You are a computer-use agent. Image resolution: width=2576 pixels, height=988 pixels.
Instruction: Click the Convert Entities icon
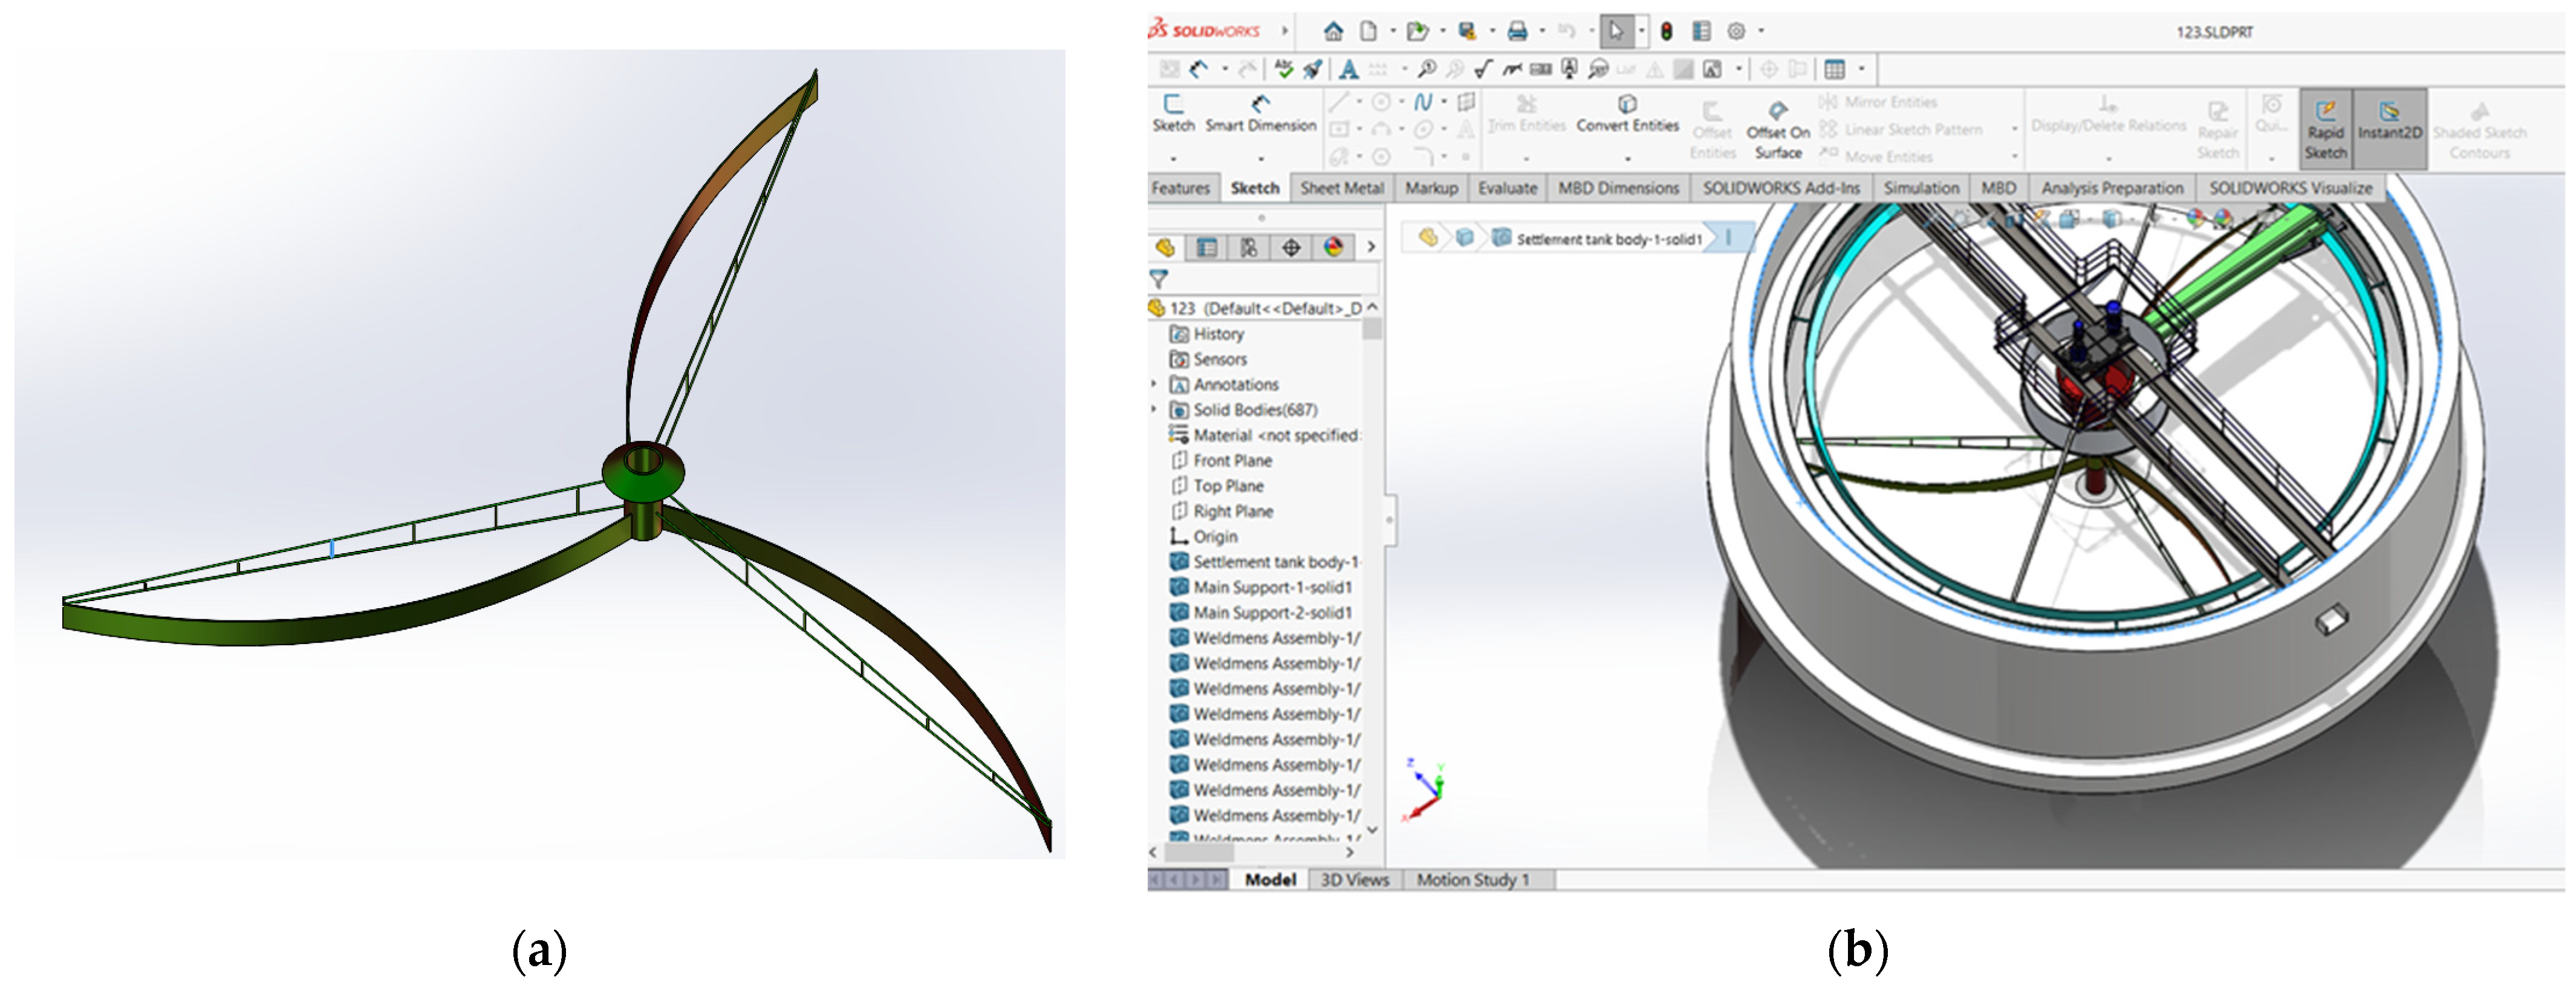[1627, 104]
